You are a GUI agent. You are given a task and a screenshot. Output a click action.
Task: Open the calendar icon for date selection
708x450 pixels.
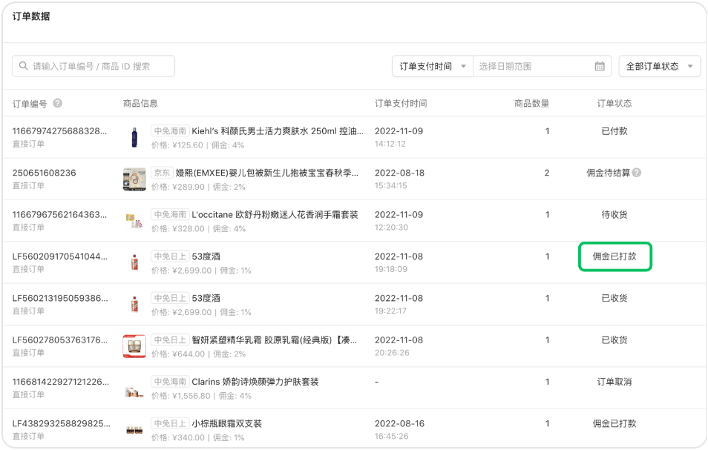(600, 66)
